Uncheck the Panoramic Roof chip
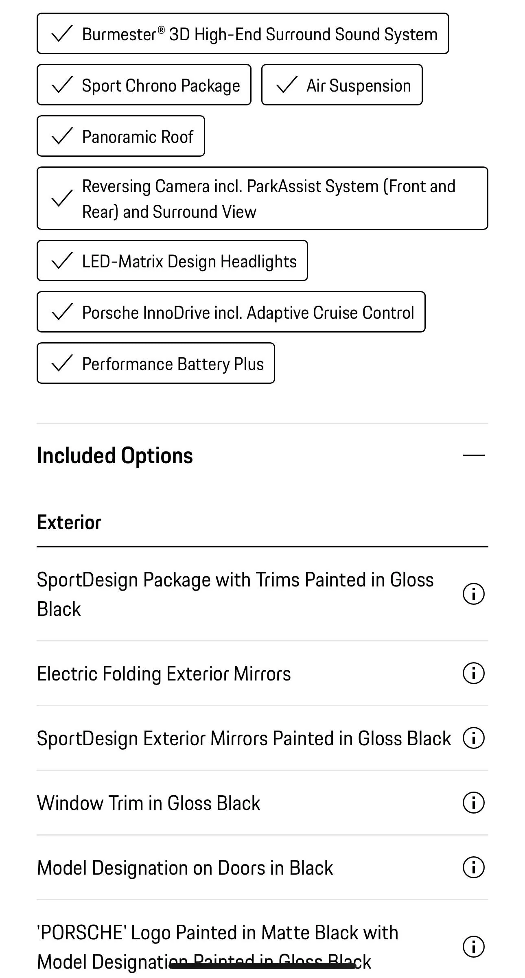525x978 pixels. pos(121,136)
